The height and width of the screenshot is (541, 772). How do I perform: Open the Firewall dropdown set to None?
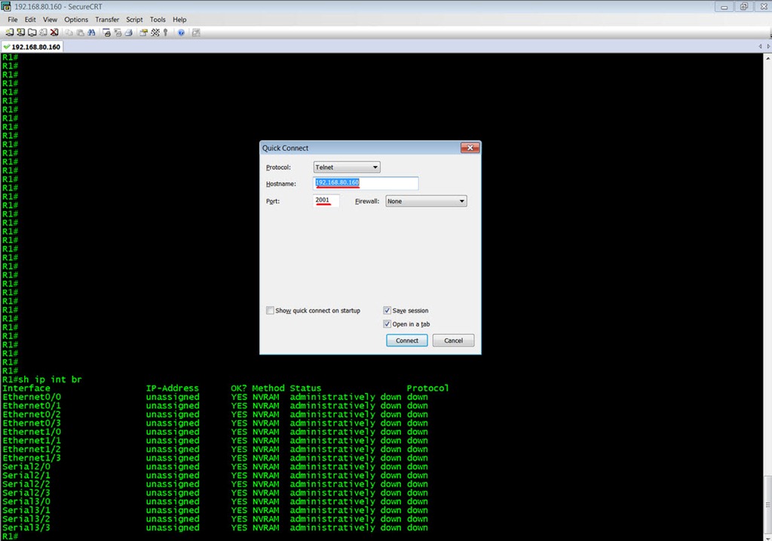pos(426,201)
